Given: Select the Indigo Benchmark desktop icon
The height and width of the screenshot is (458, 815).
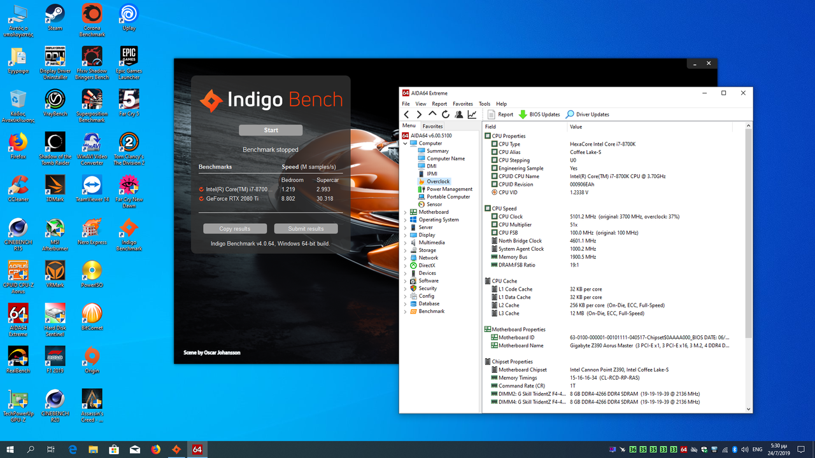Looking at the screenshot, I should 129,235.
